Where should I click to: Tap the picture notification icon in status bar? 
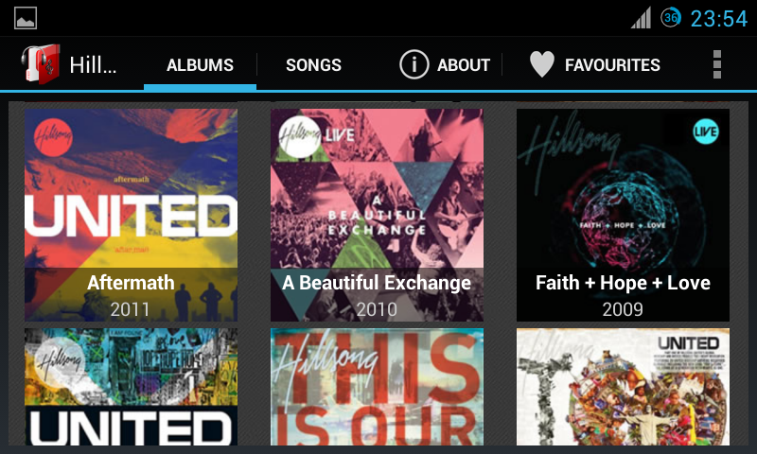26,18
